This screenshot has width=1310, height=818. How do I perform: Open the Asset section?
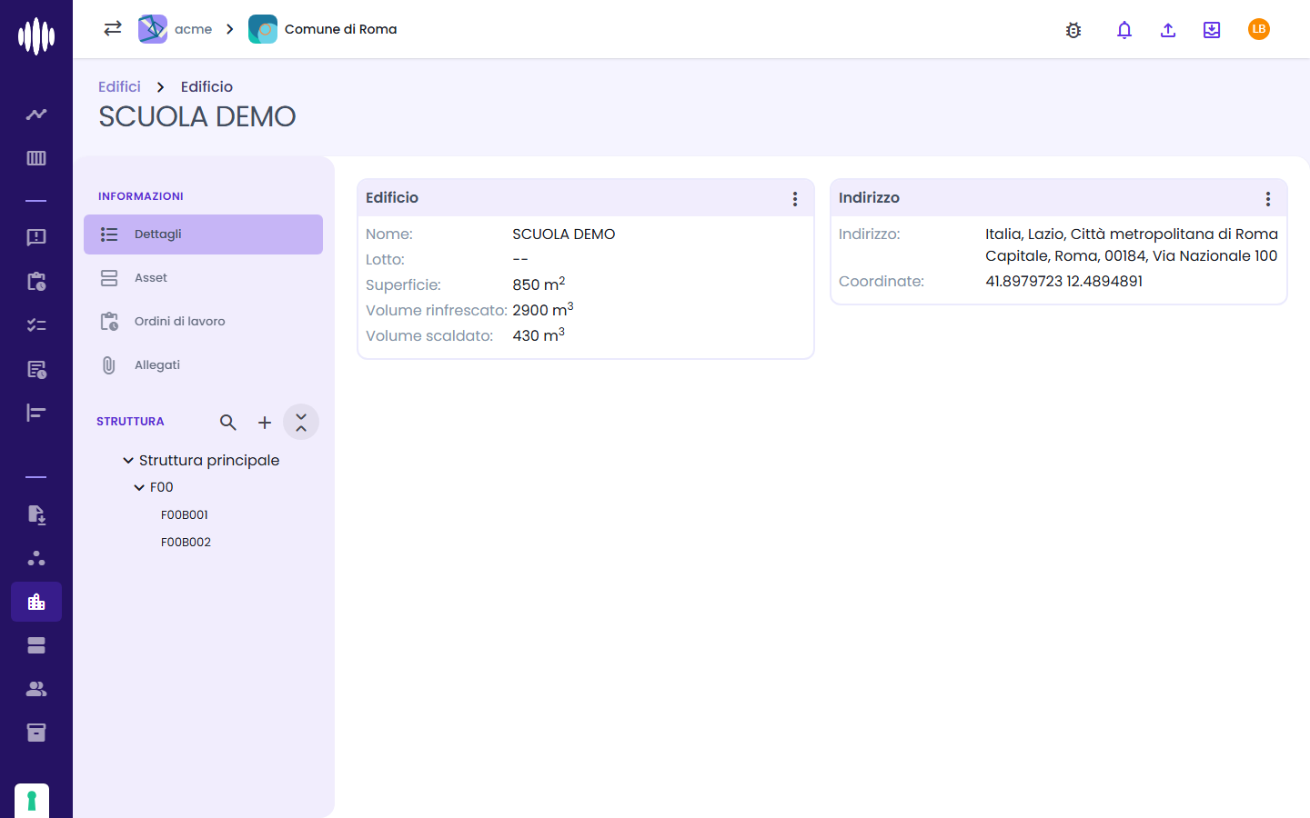coord(203,278)
